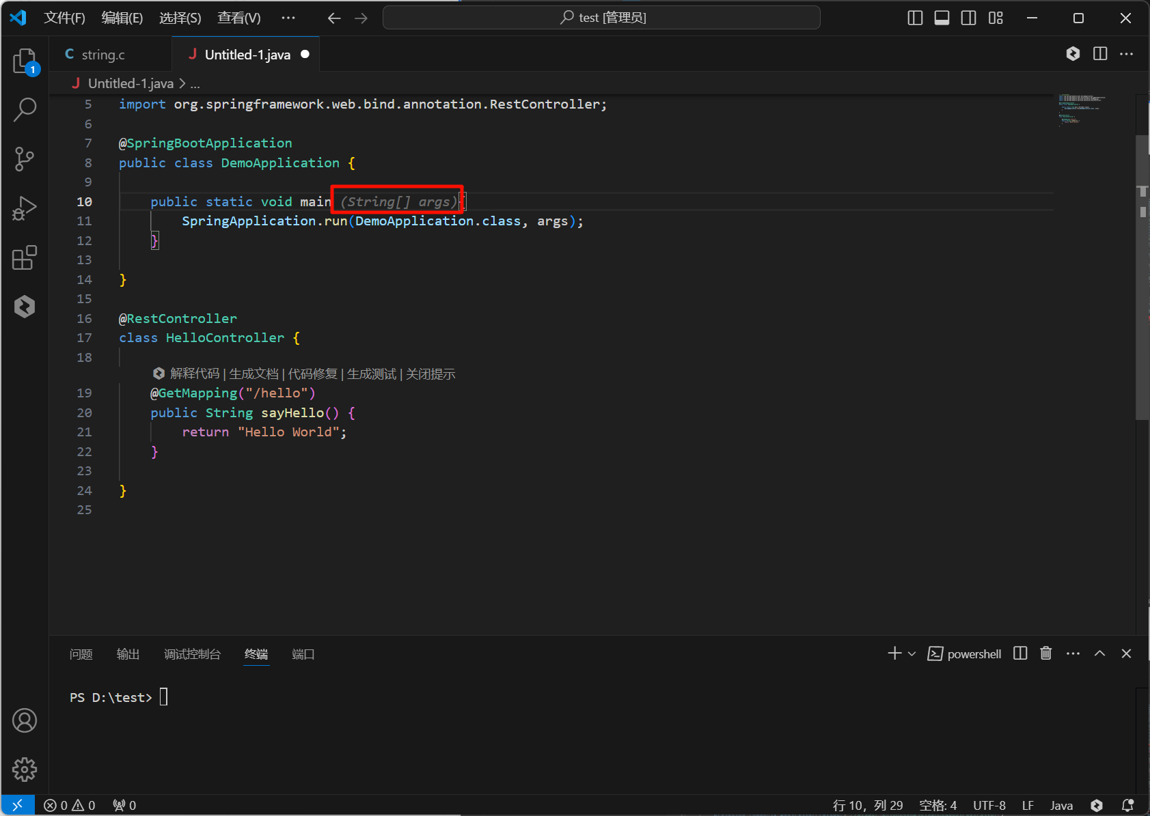The width and height of the screenshot is (1150, 816).
Task: Toggle the primary sidebar visibility
Action: [915, 18]
